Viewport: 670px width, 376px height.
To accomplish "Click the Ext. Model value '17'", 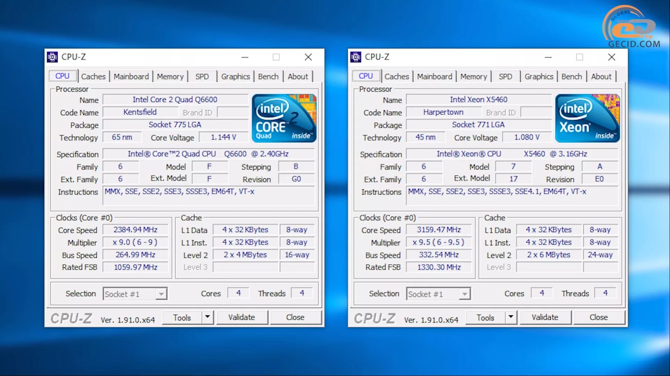I will pos(513,179).
